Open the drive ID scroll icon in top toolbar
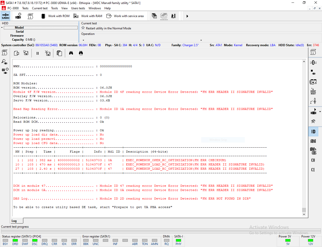This screenshot has height=247, width=322. pyautogui.click(x=30, y=16)
